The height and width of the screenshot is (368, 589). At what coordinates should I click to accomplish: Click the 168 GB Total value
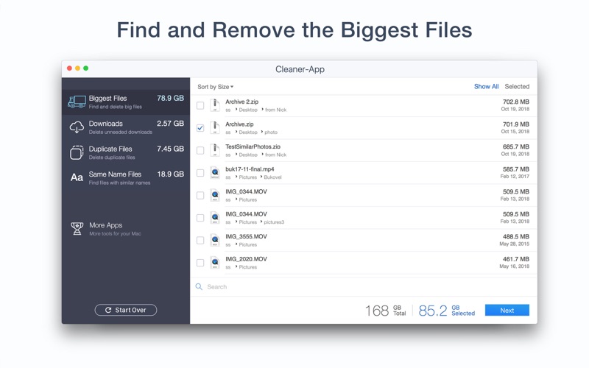click(x=385, y=311)
